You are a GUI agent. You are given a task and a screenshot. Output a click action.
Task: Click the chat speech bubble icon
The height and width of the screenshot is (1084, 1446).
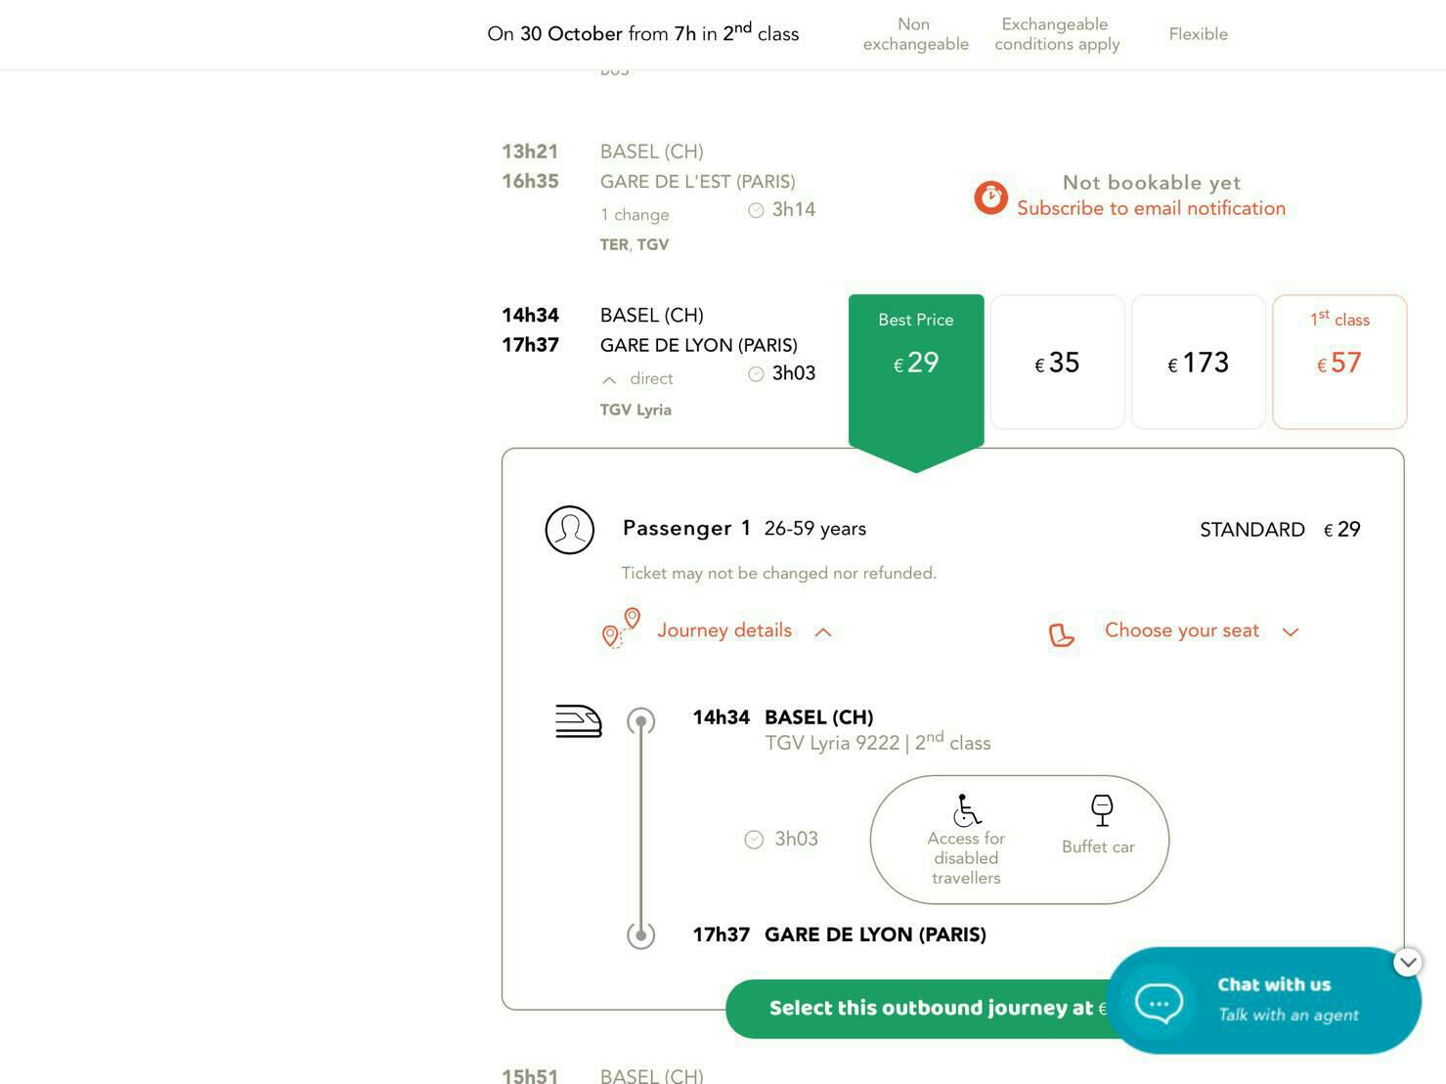point(1160,1003)
